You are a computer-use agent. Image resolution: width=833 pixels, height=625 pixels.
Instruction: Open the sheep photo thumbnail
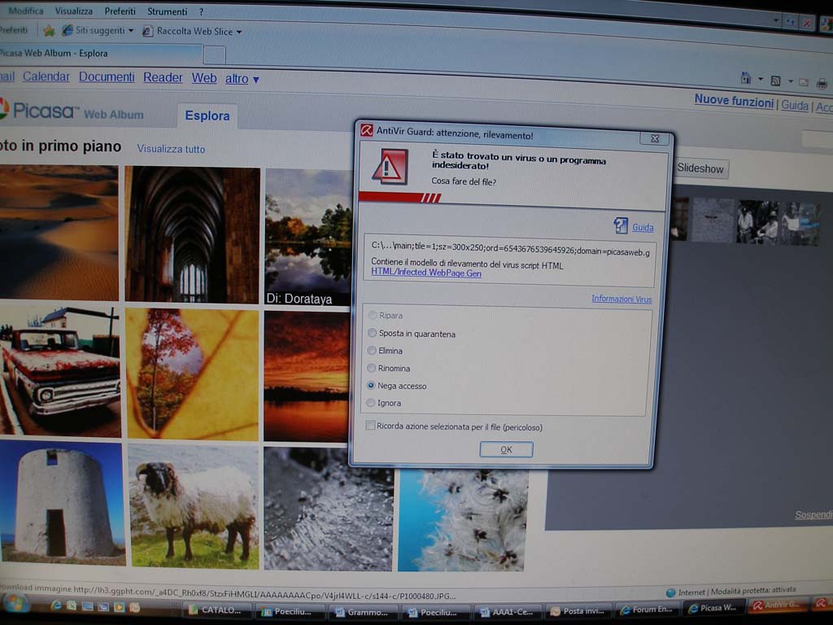click(194, 506)
